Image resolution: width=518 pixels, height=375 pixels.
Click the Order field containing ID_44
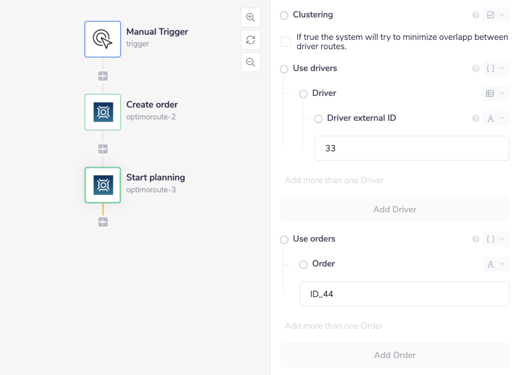404,294
